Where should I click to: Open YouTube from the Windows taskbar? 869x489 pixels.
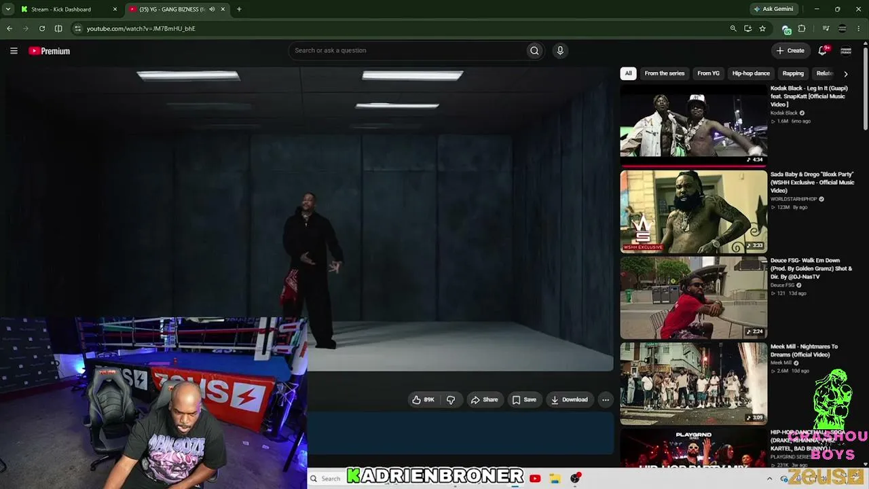[x=535, y=479]
